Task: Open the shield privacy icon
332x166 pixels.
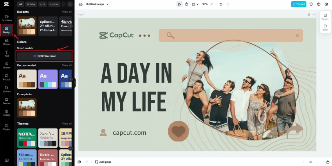Action: pos(311,4)
